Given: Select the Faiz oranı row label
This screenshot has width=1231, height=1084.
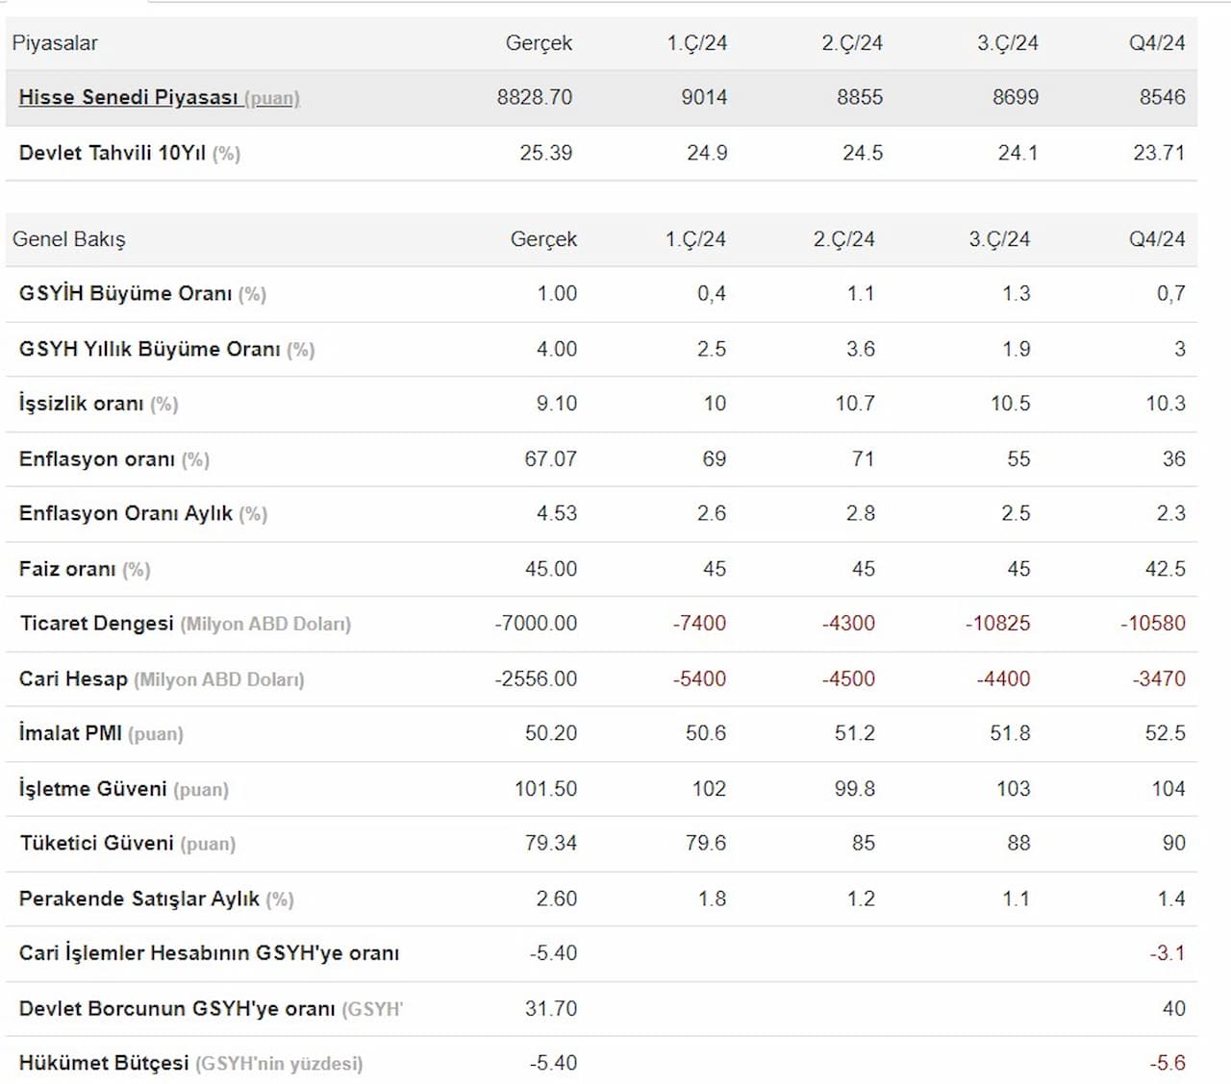Looking at the screenshot, I should pos(67,569).
